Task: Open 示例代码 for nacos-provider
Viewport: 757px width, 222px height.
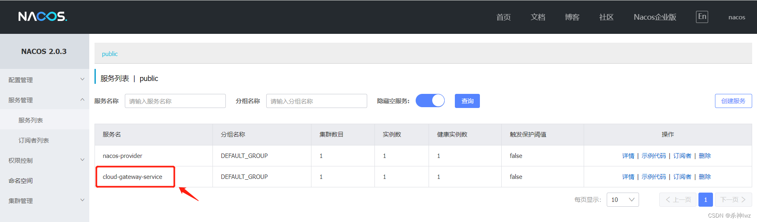Action: coord(654,156)
